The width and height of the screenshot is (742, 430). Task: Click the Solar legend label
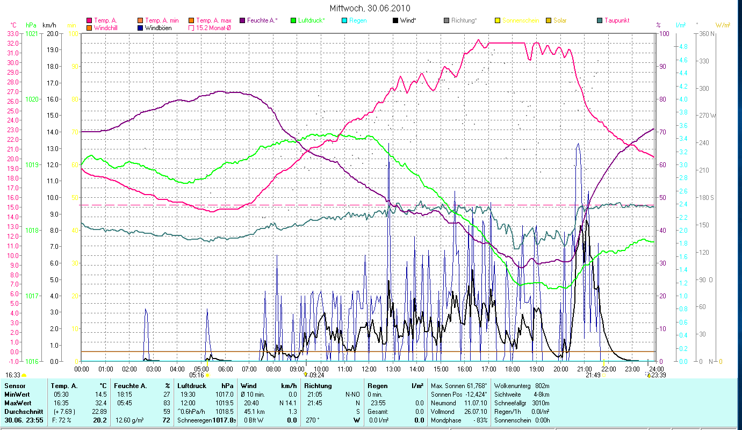coord(560,21)
